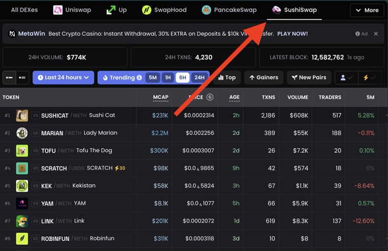
Task: Sort by MCAP column header
Action: [x=160, y=97]
